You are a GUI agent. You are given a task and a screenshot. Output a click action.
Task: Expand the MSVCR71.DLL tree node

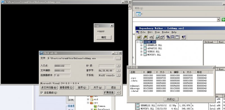click(x=141, y=55)
